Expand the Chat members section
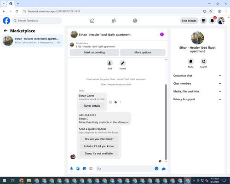The image size is (230, 184). click(197, 84)
